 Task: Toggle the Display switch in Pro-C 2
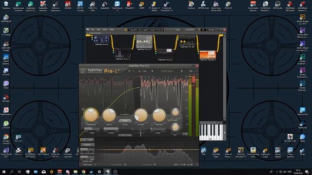point(125,115)
